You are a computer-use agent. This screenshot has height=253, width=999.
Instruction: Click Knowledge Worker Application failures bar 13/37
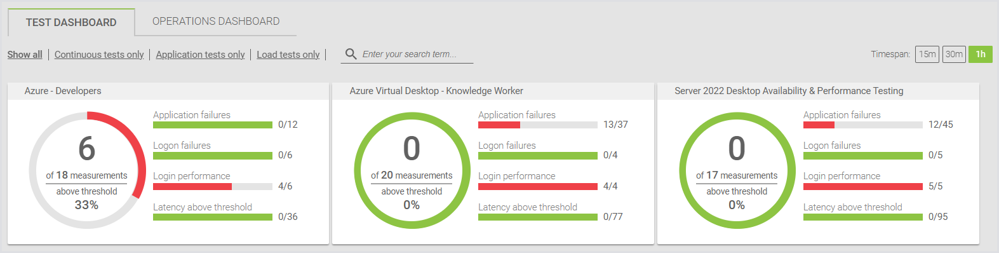[x=538, y=125]
